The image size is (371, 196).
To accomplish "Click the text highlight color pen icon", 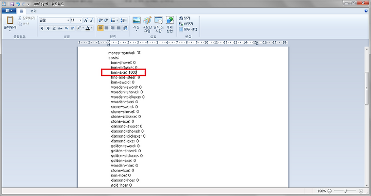I will 79,28.
